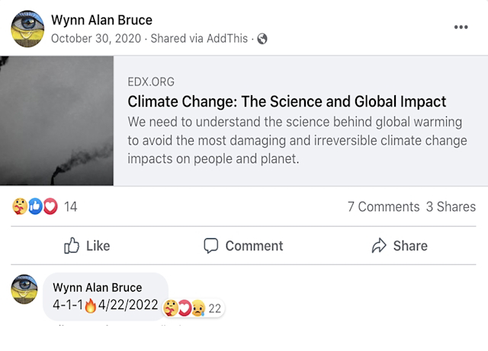
Task: Click the post author's profile picture
Action: (27, 28)
